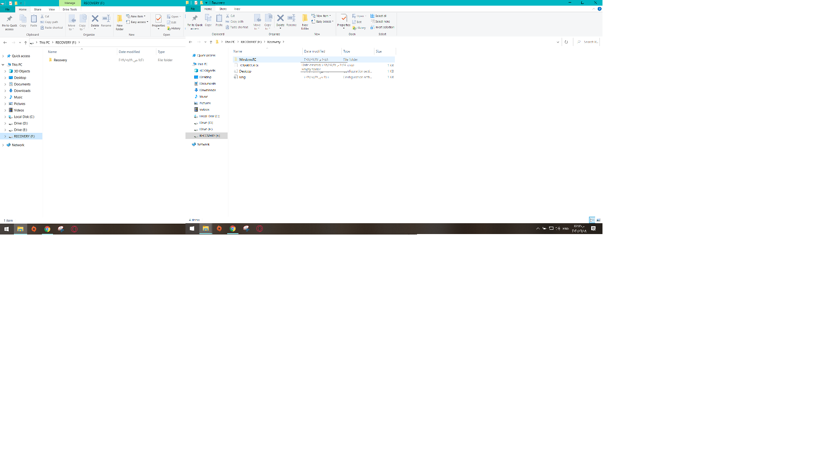Expand 3D Objects in RECOVERY (F:) window tree
The image size is (834, 469).
click(x=5, y=71)
